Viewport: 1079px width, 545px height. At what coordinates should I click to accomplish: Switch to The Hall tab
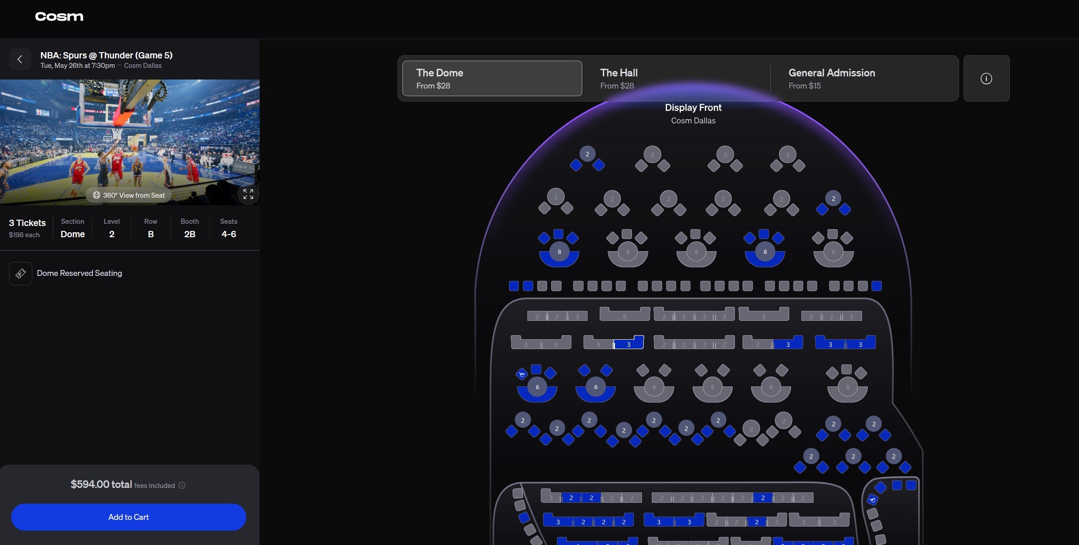click(x=676, y=79)
